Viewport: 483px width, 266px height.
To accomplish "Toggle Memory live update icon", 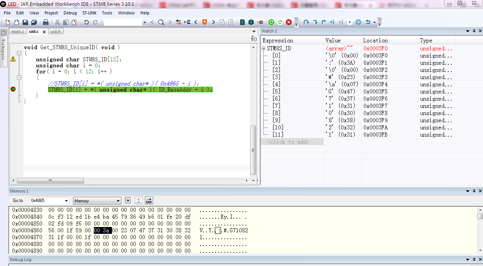I will pos(149,201).
